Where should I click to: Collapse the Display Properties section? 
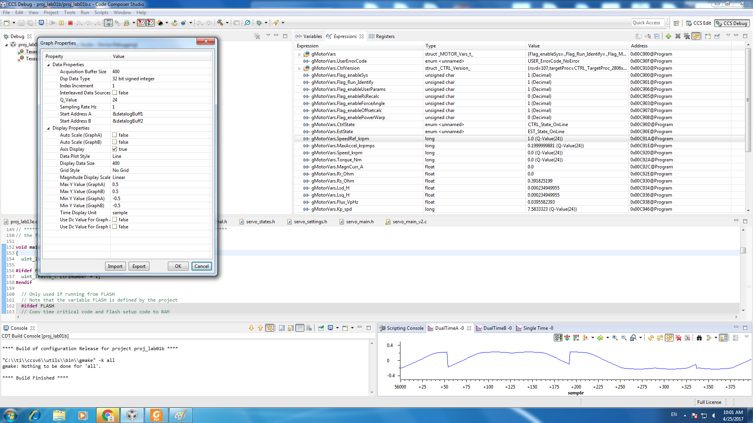pyautogui.click(x=48, y=128)
